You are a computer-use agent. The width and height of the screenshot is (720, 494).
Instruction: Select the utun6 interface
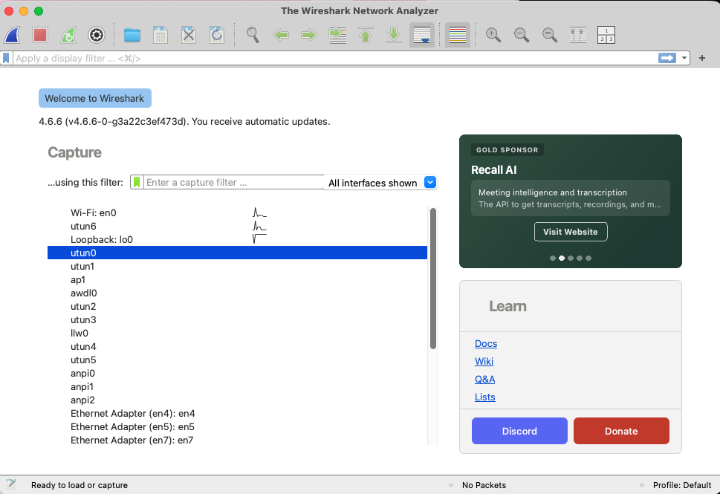(x=237, y=226)
